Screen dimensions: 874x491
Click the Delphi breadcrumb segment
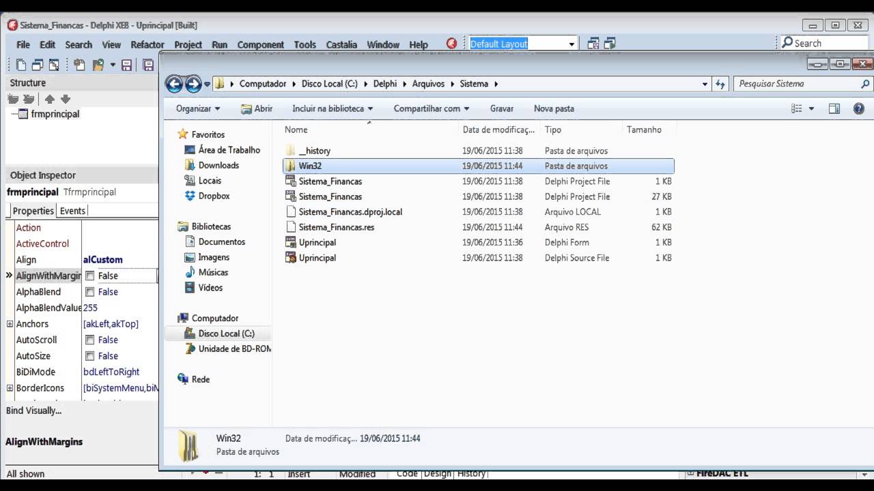click(385, 84)
